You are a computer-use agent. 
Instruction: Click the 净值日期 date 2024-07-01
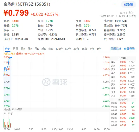click(x=58, y=39)
